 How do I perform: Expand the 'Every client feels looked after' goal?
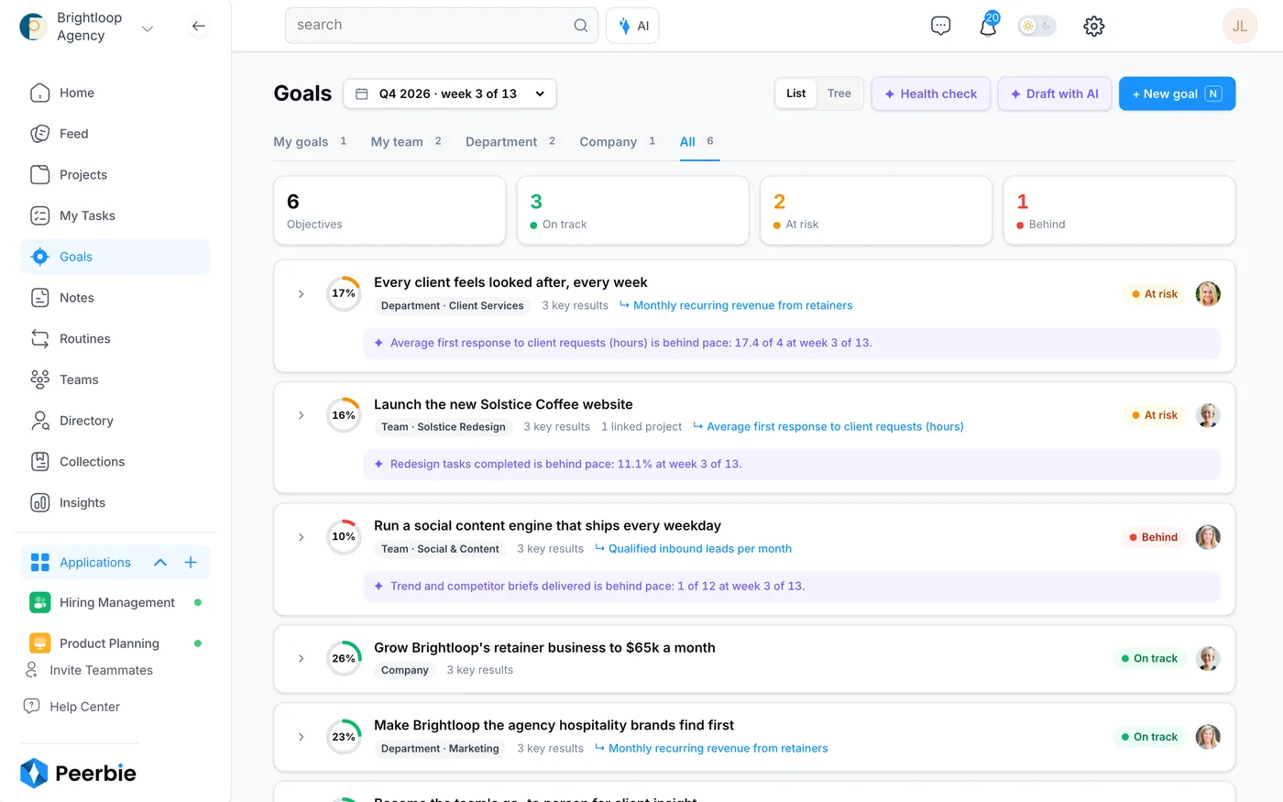[x=301, y=294]
